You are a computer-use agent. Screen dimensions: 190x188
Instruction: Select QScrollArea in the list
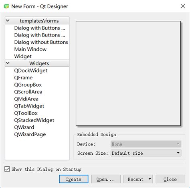(x=28, y=92)
